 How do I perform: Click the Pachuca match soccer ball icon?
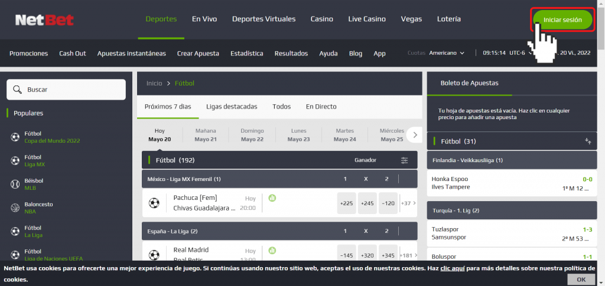[x=154, y=202]
